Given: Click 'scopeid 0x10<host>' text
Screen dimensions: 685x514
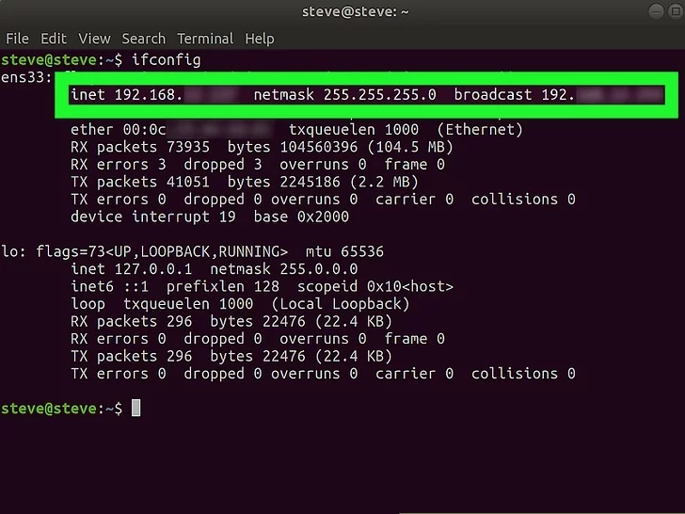Looking at the screenshot, I should click(x=375, y=287).
